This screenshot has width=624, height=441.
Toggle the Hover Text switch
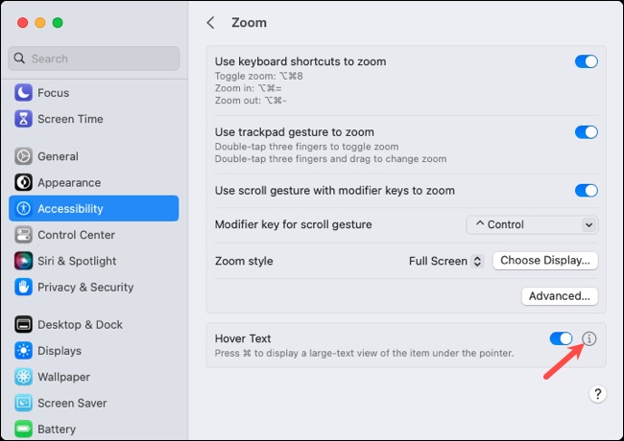[x=562, y=338]
